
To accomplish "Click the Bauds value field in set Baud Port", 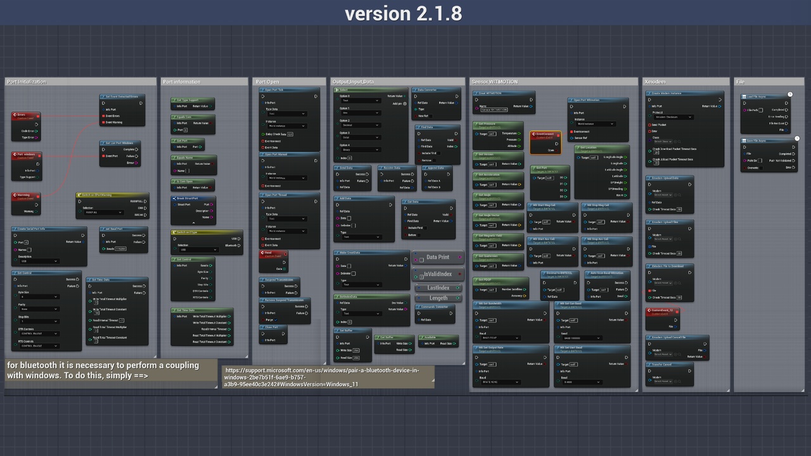I will point(120,249).
